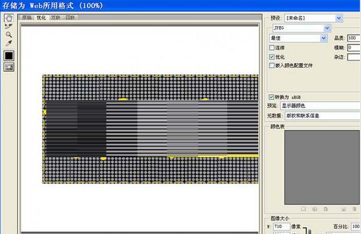Enable the 嵌入颜色配置文件 checkbox

(x=272, y=65)
